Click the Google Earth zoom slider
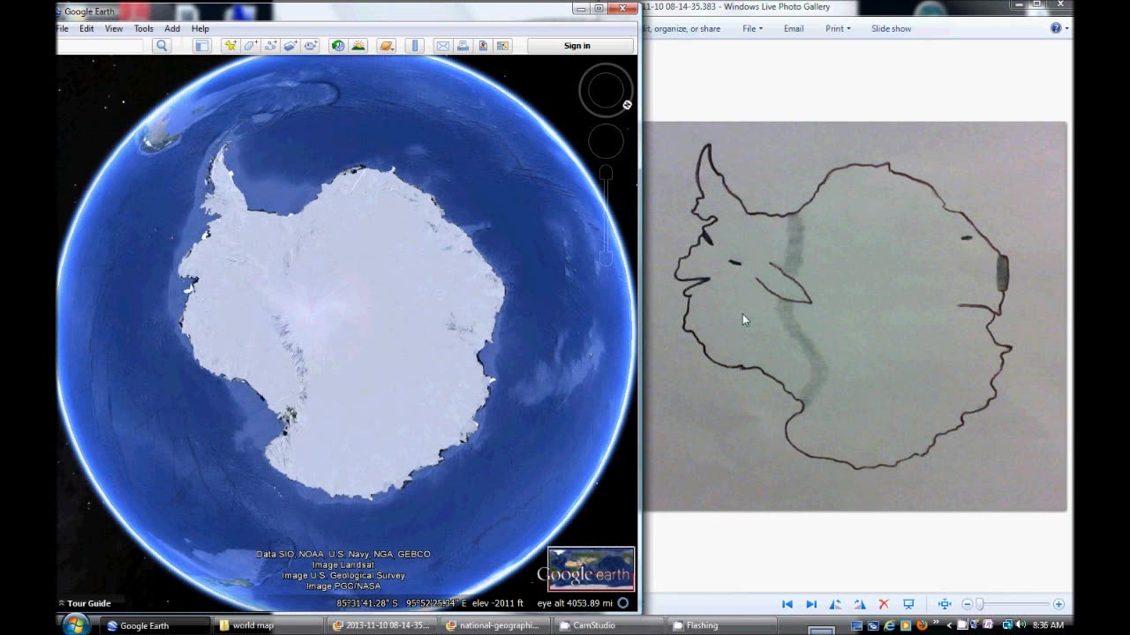 606,214
